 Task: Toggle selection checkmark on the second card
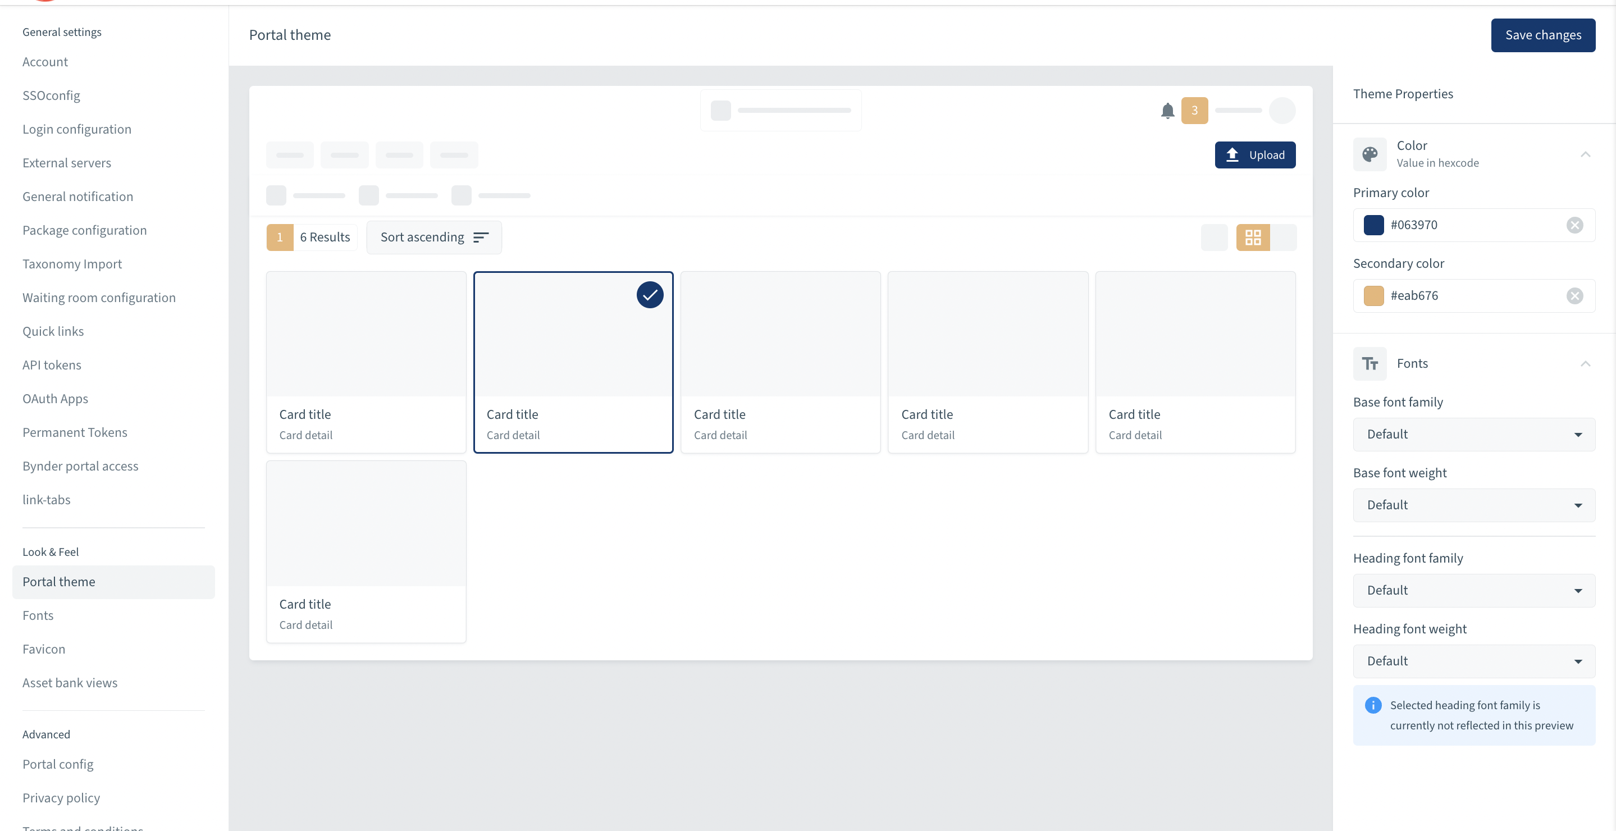(649, 294)
